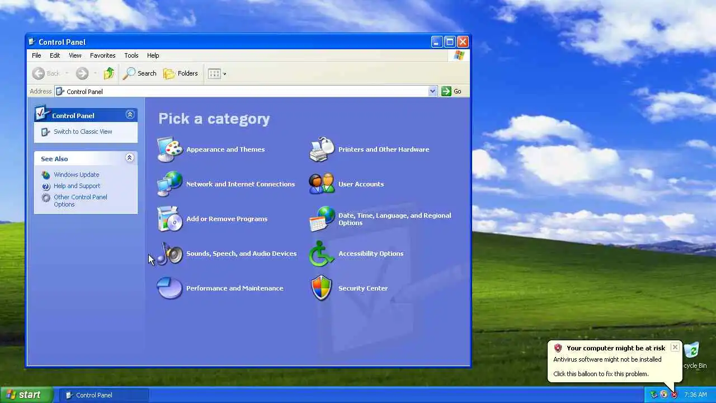Click the Switch to Classic View icon

pos(46,132)
